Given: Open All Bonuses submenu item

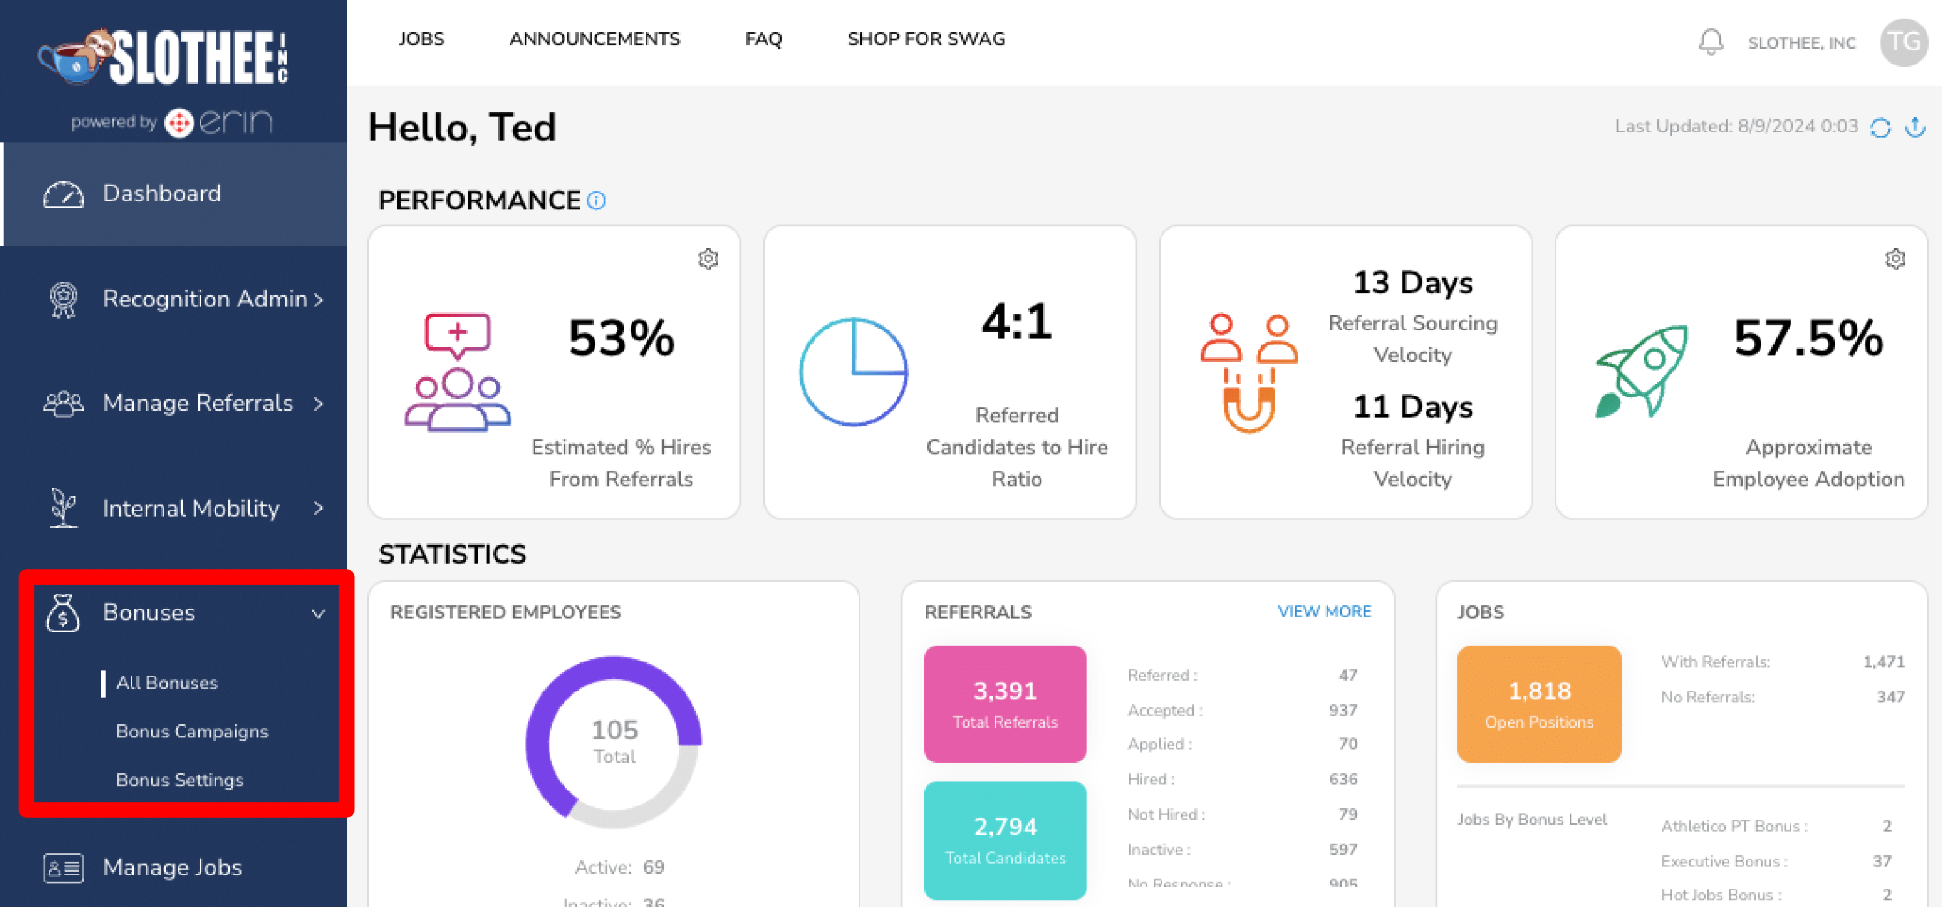Looking at the screenshot, I should (167, 683).
